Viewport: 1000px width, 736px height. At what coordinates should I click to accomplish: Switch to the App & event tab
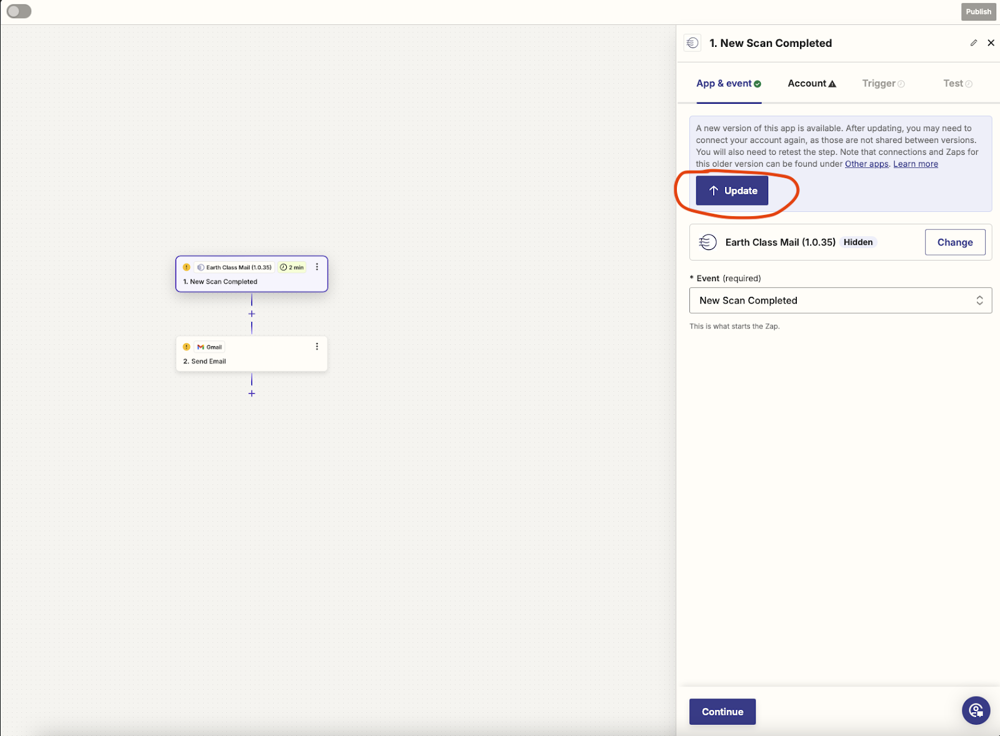[x=729, y=84]
